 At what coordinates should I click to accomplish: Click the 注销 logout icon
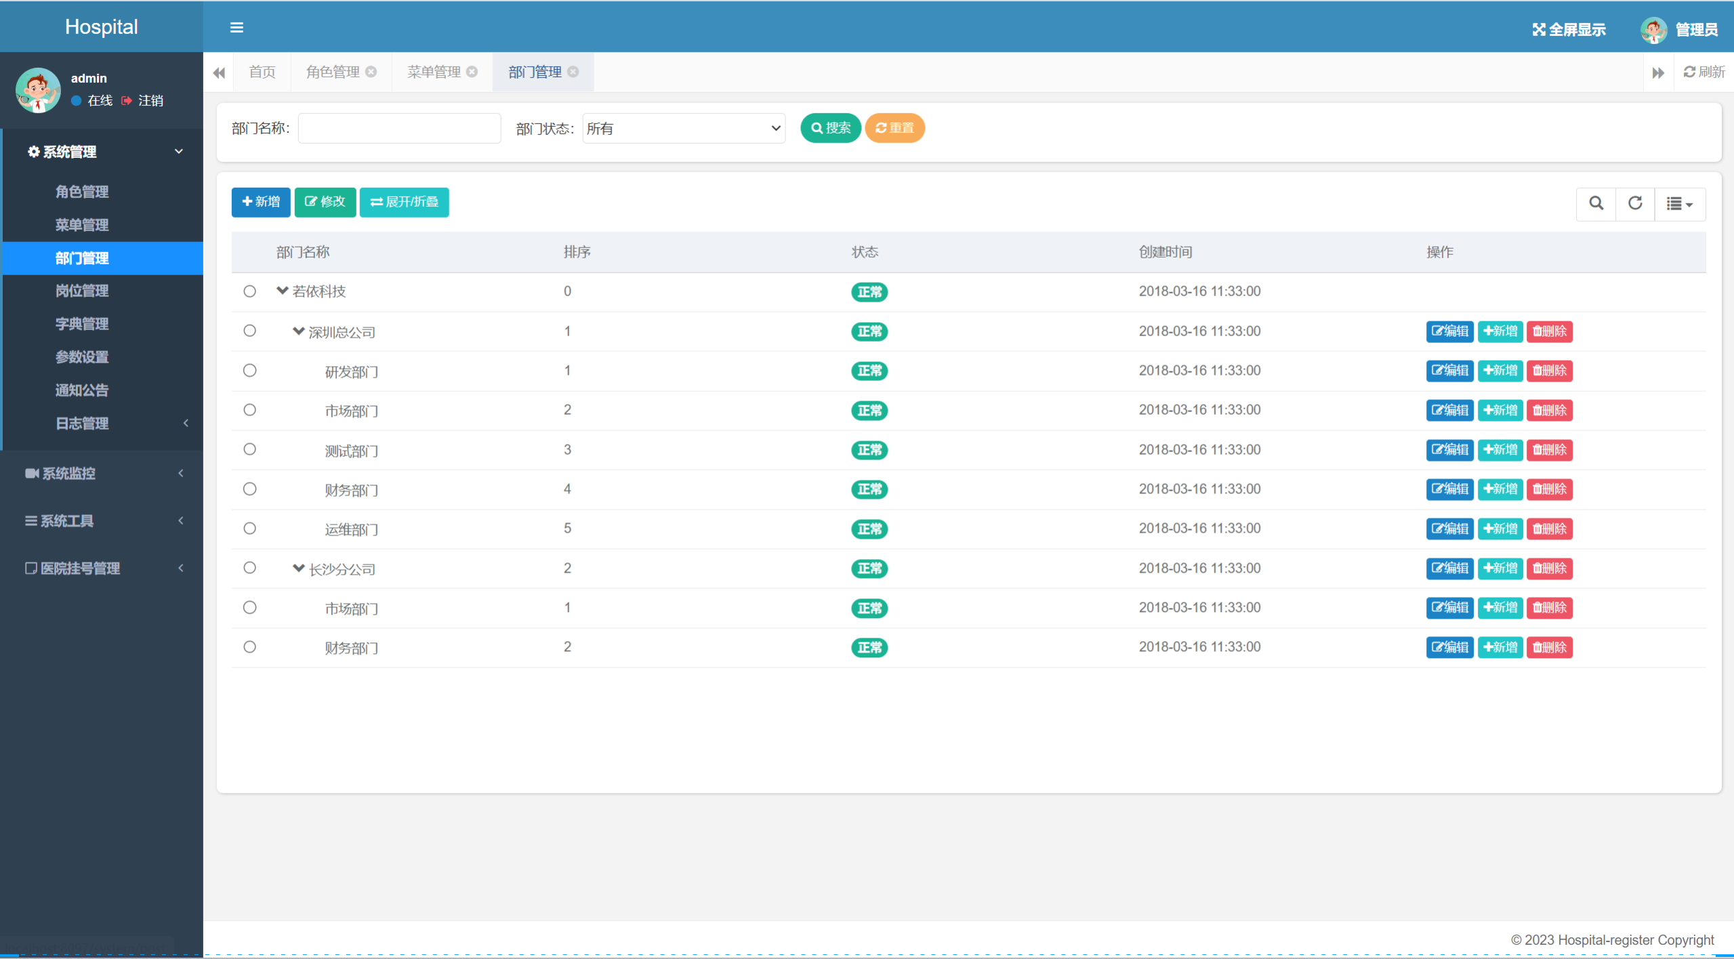click(x=127, y=101)
